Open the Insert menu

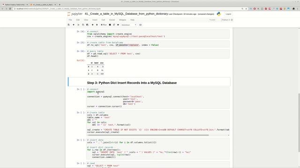pyautogui.click(x=95, y=20)
